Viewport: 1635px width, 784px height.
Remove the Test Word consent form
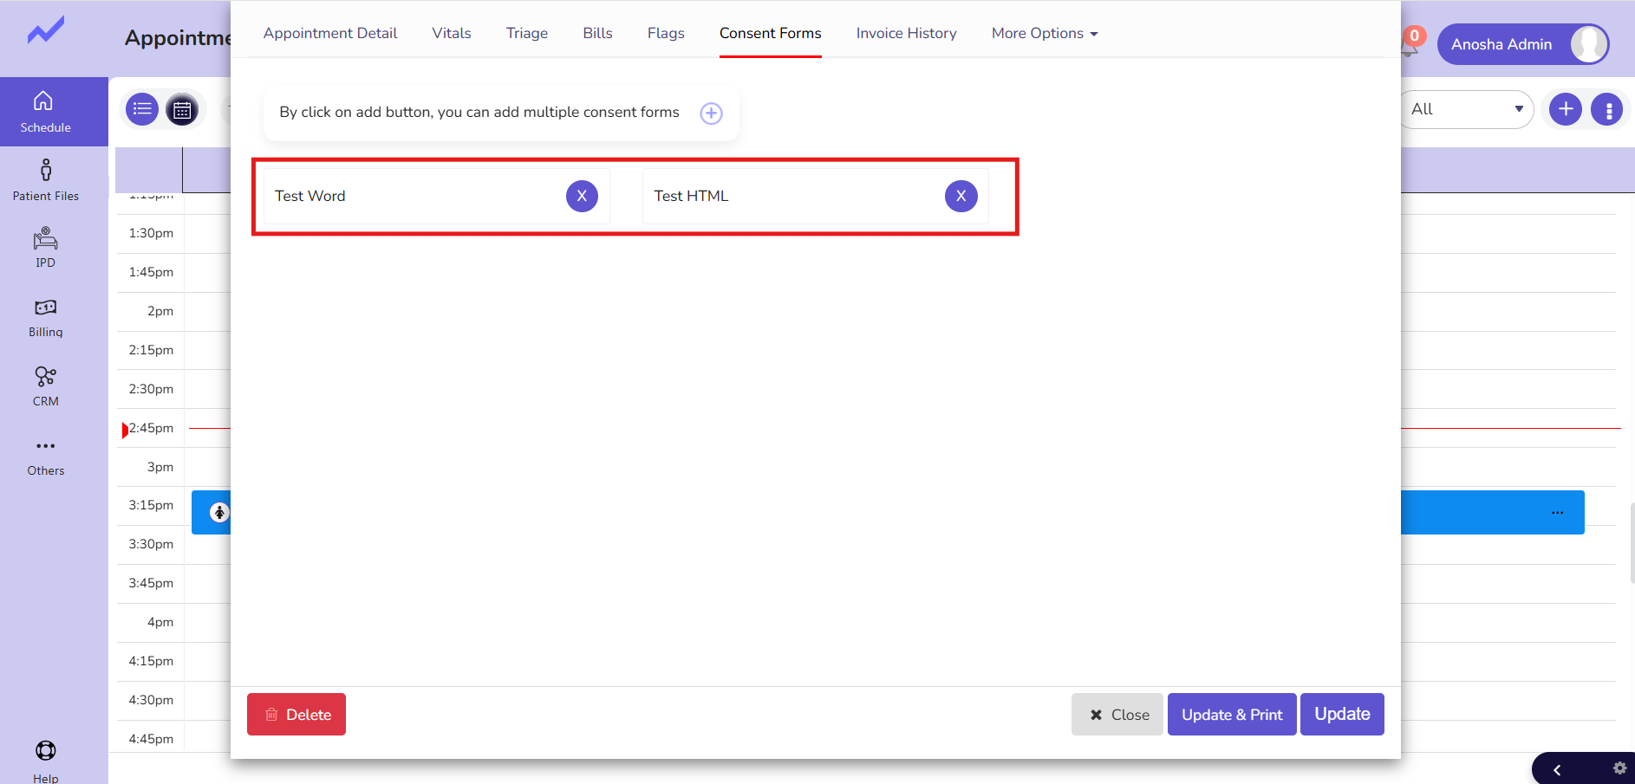pos(582,196)
